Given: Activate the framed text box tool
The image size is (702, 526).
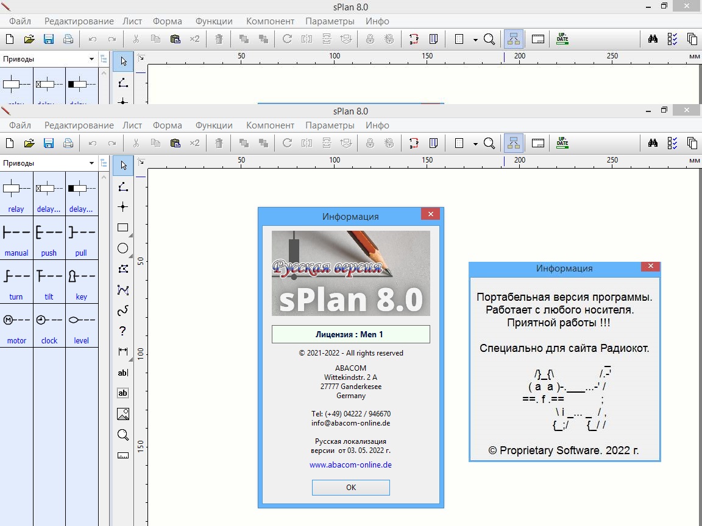Looking at the screenshot, I should point(122,393).
